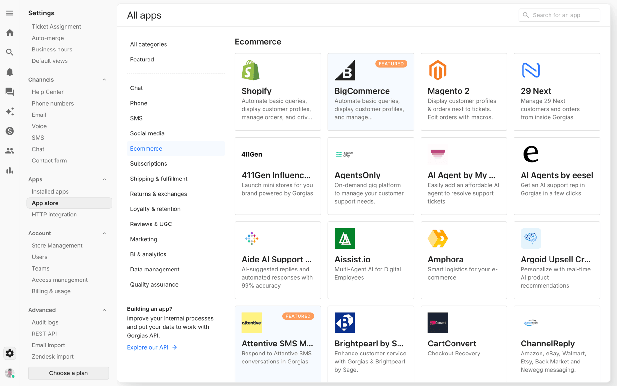Select the Marketing category

click(176, 239)
